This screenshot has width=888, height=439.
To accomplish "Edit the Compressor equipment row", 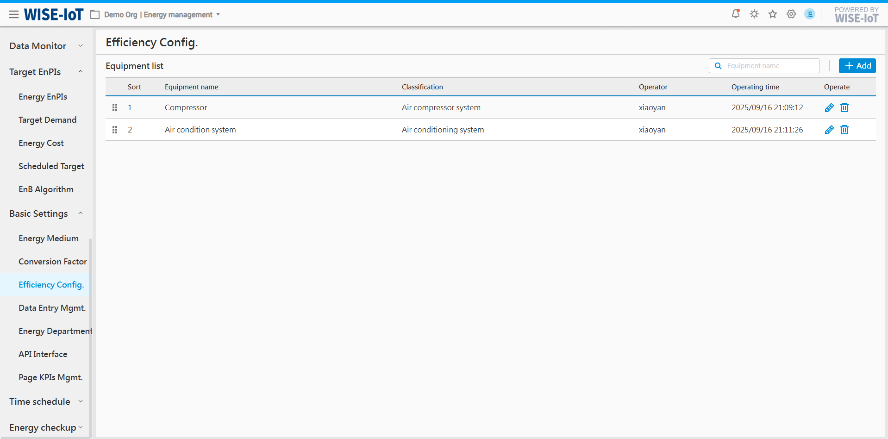I will click(x=829, y=107).
